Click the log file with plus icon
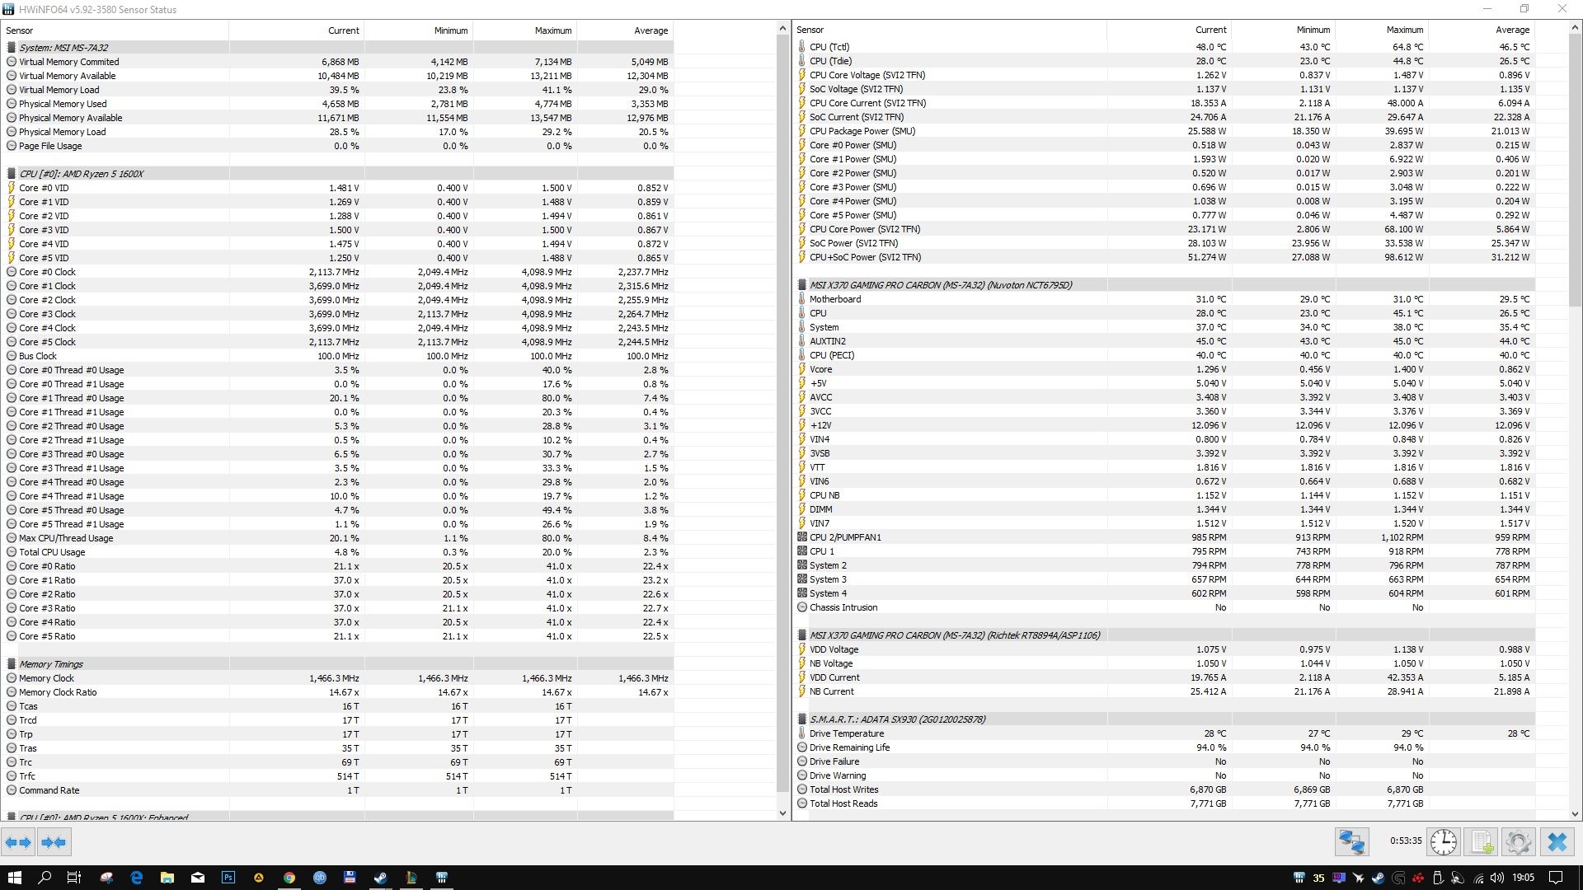 [1482, 842]
